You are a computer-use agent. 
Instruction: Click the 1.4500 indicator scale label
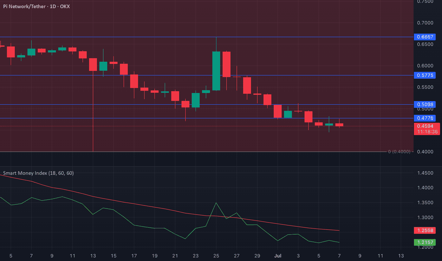pos(425,173)
